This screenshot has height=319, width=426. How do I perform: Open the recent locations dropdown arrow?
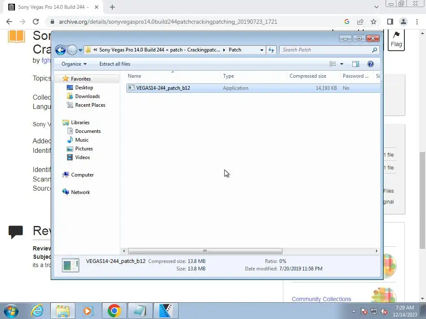coord(80,50)
